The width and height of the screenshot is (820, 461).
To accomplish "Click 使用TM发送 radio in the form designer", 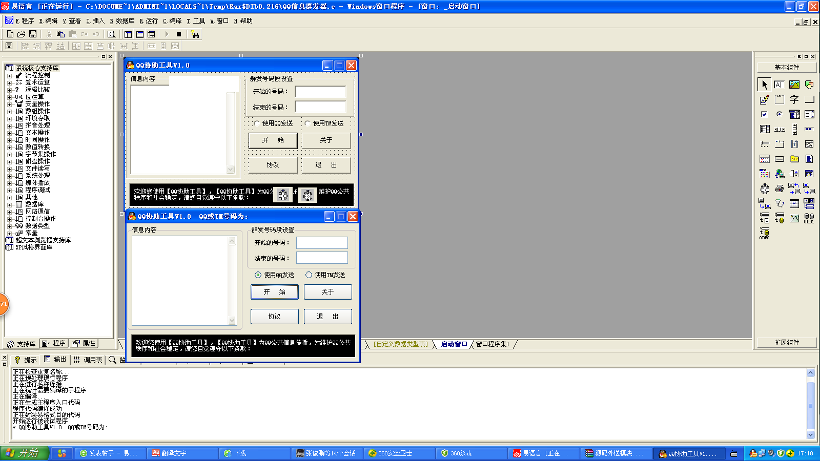I will coord(324,123).
